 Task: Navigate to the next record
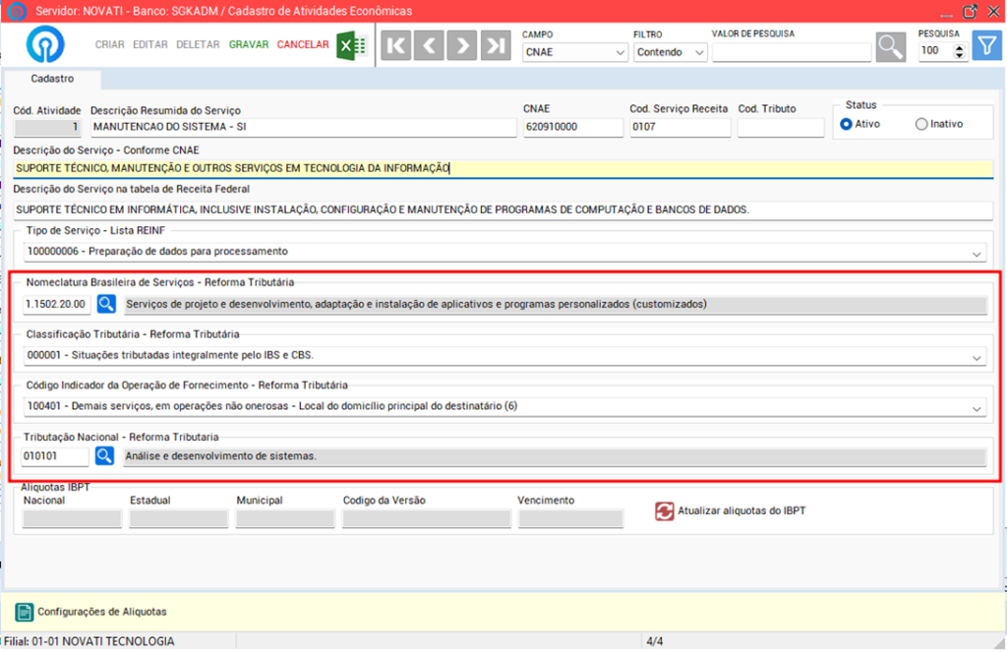(x=462, y=45)
